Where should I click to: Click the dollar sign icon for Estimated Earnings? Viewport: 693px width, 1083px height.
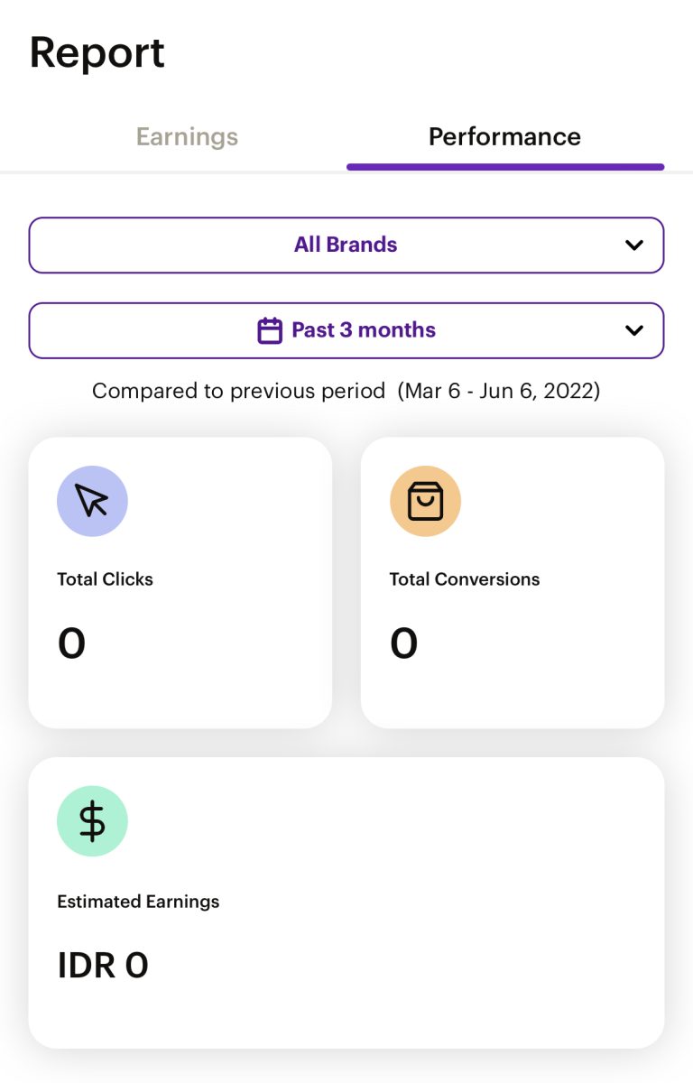point(92,821)
